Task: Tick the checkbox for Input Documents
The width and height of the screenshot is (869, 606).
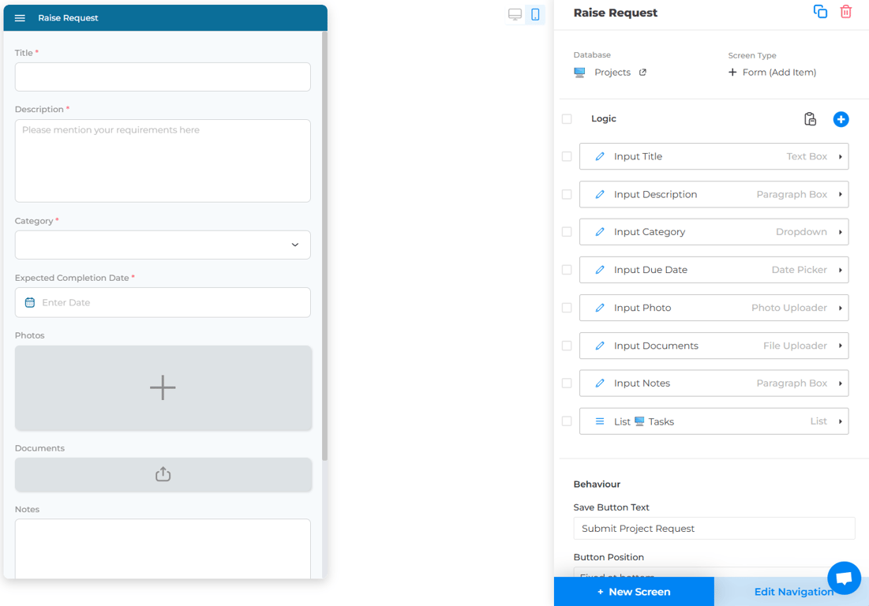Action: point(567,346)
